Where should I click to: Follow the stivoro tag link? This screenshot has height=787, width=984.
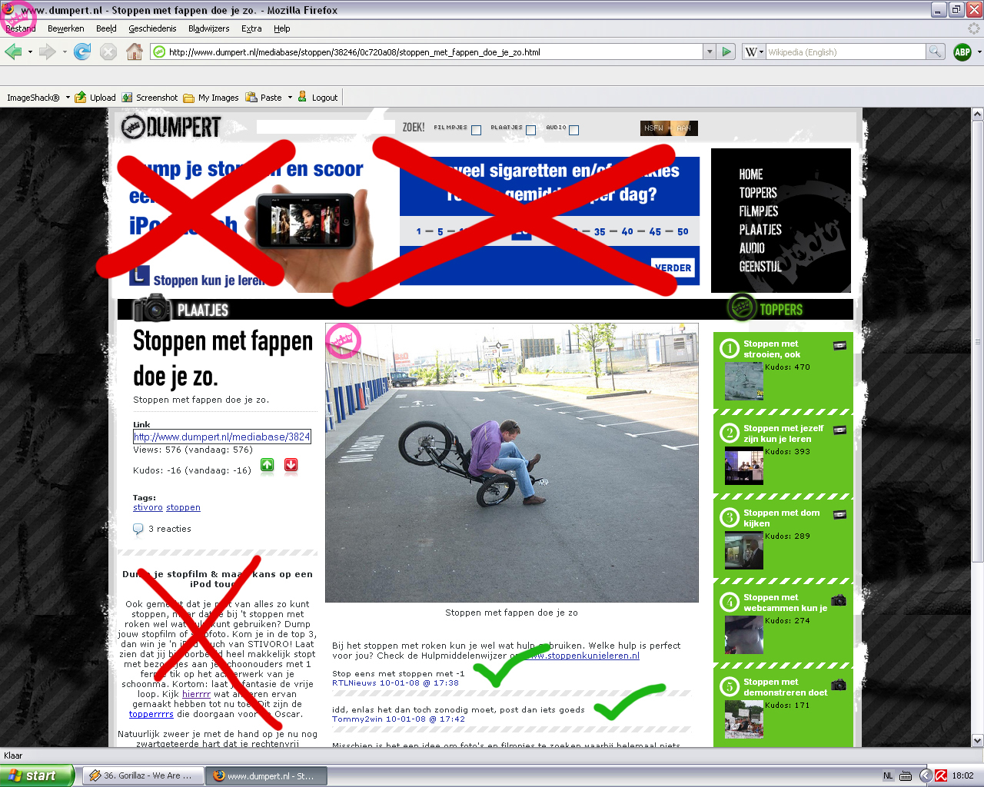[x=148, y=507]
